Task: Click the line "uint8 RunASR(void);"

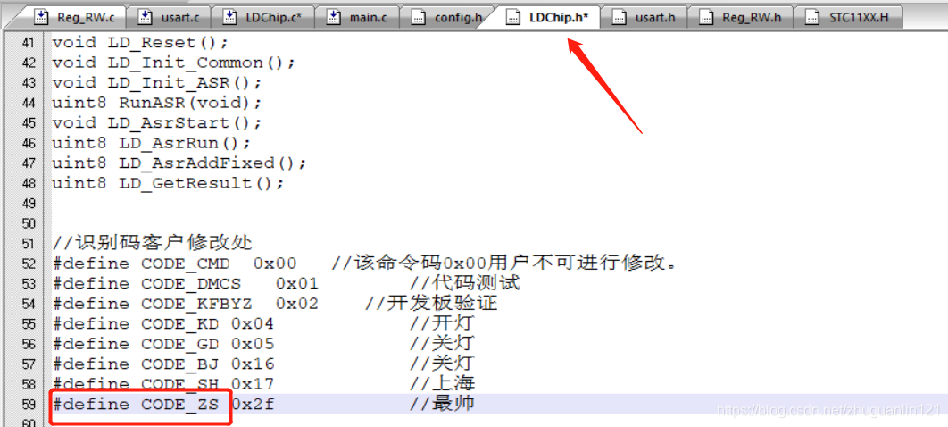Action: [158, 102]
